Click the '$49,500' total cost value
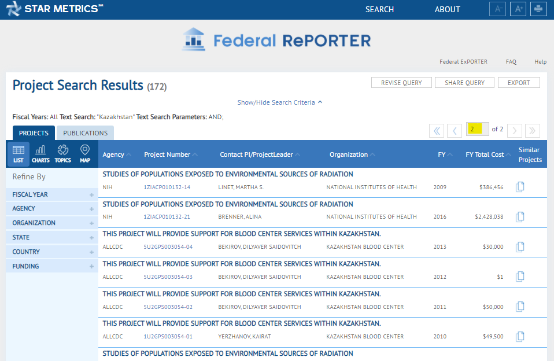Viewport: 554px width, 361px height. pyautogui.click(x=493, y=337)
